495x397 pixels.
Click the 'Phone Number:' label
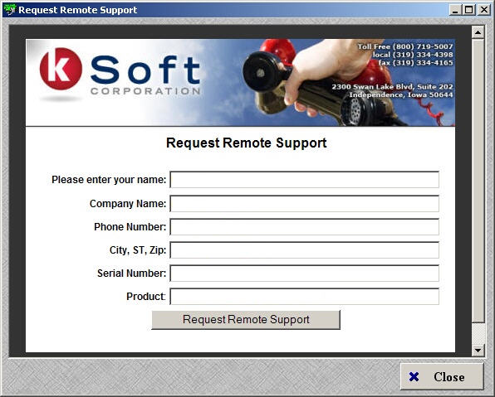[130, 227]
